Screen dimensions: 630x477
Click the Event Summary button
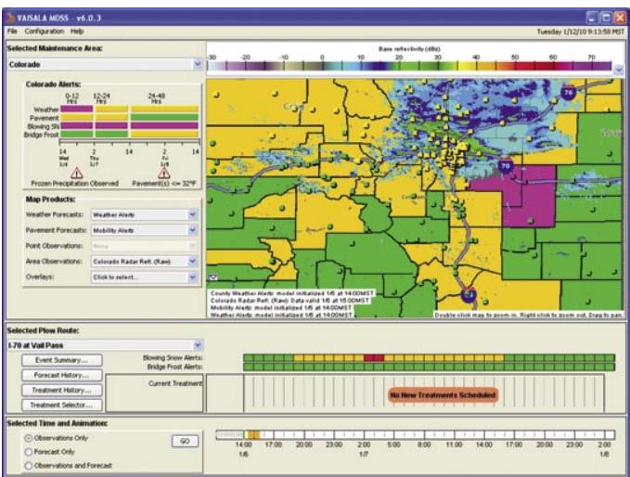pos(62,360)
